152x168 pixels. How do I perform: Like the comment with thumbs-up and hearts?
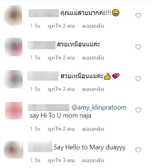[138, 79]
